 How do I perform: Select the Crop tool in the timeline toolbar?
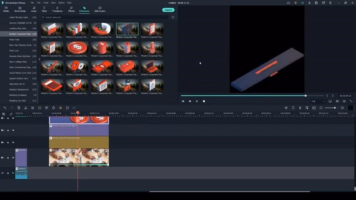click(x=33, y=108)
